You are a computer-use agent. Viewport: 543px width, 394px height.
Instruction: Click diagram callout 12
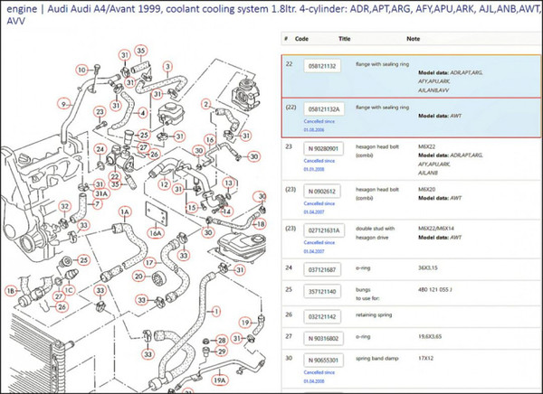164,184
